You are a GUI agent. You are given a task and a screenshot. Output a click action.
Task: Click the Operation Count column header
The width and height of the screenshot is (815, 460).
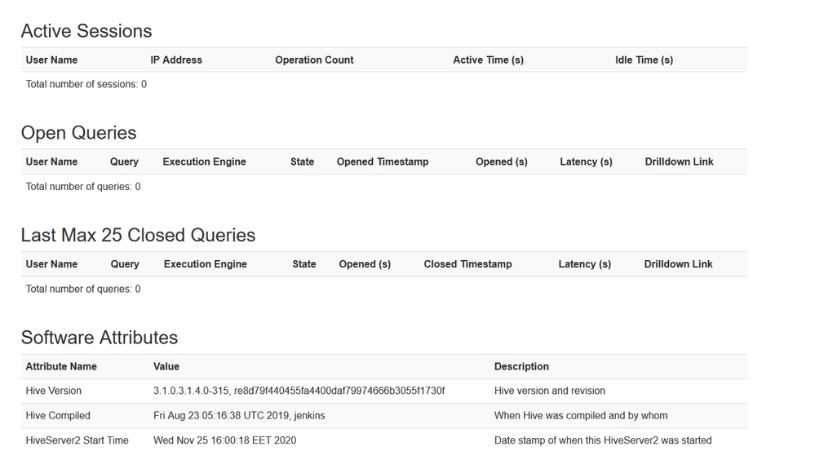tap(314, 60)
